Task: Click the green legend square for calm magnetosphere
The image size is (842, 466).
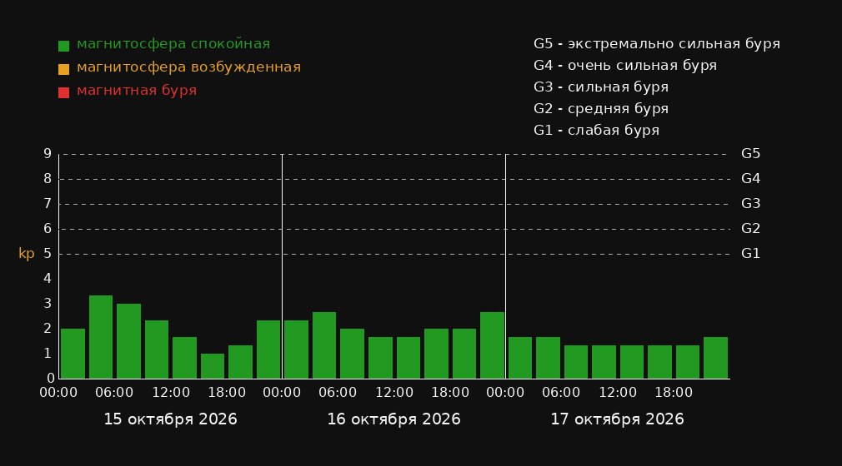Action: [x=64, y=46]
